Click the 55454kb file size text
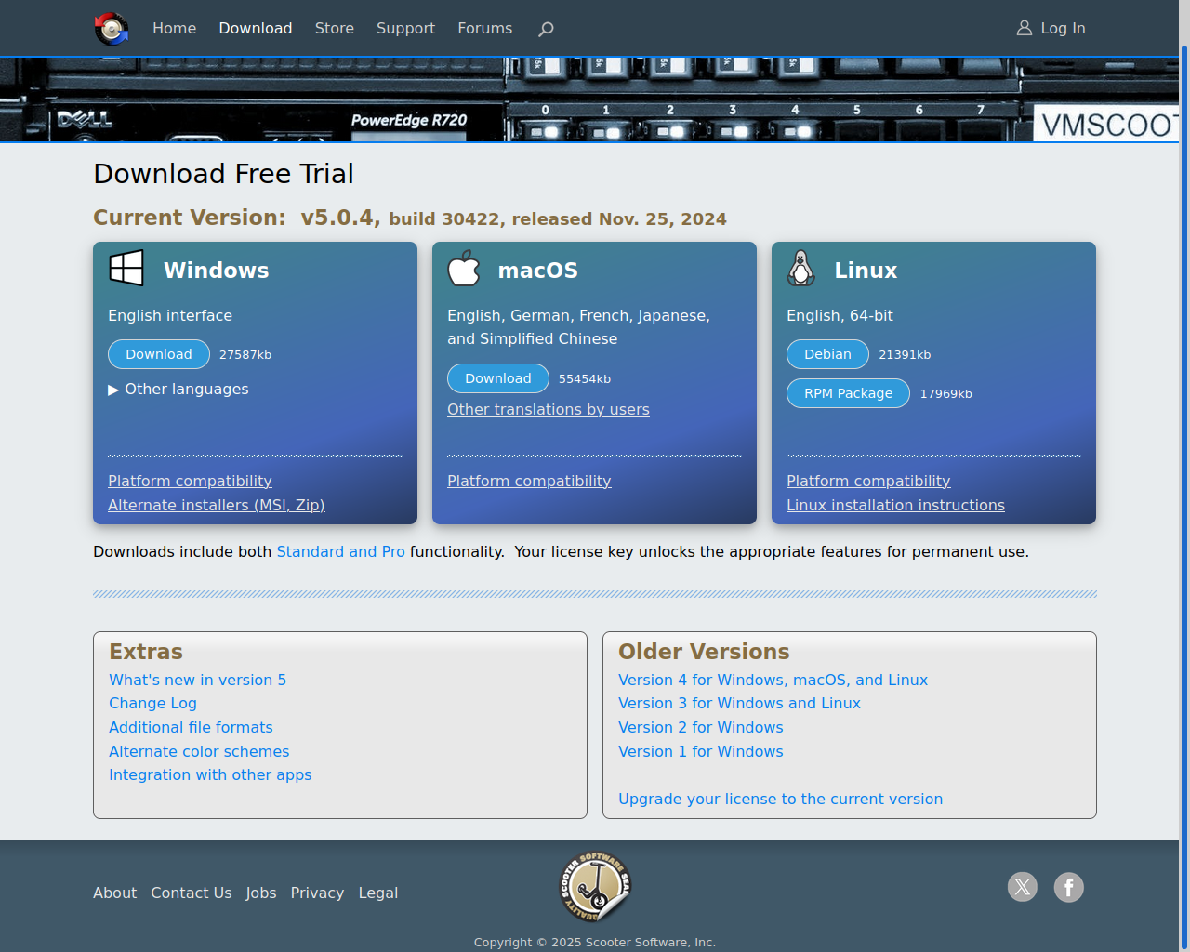This screenshot has width=1190, height=952. [x=585, y=378]
